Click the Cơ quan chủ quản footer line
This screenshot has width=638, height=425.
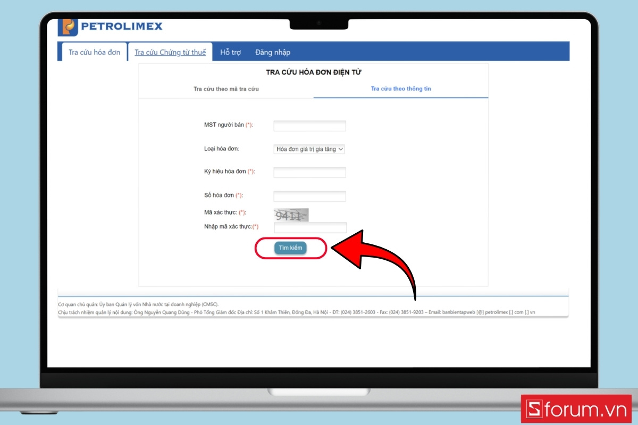[138, 304]
